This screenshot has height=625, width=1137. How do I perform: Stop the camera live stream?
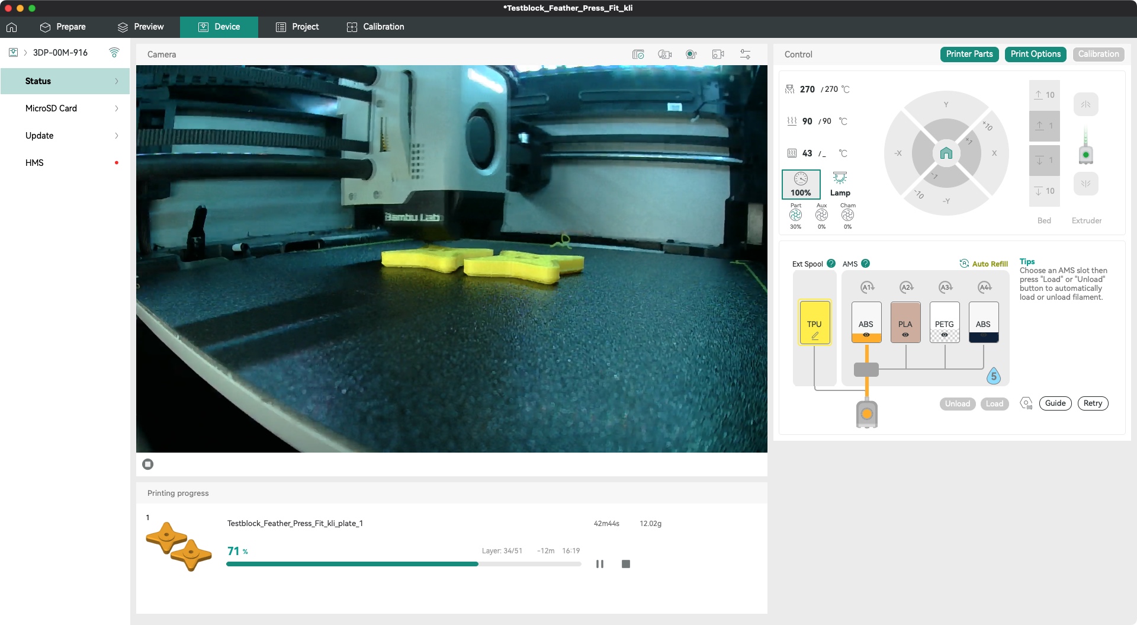tap(148, 464)
